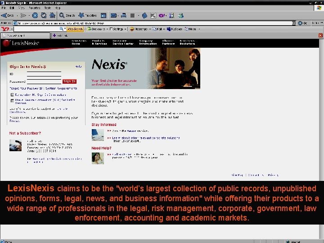Image resolution: width=324 pixels, height=243 pixels.
Task: Click the Privacy footer link
Action: [x=273, y=175]
